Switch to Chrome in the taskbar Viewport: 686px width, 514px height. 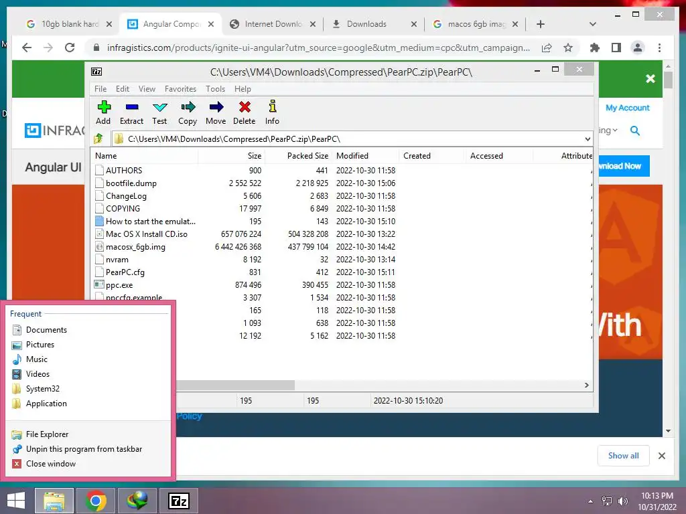(96, 501)
